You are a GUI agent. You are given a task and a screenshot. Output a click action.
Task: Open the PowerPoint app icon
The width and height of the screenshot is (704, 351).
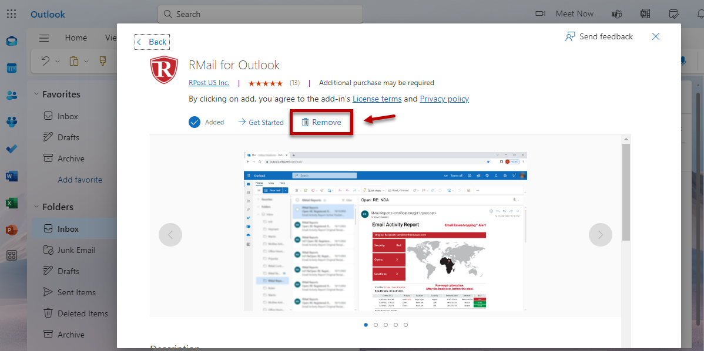12,230
